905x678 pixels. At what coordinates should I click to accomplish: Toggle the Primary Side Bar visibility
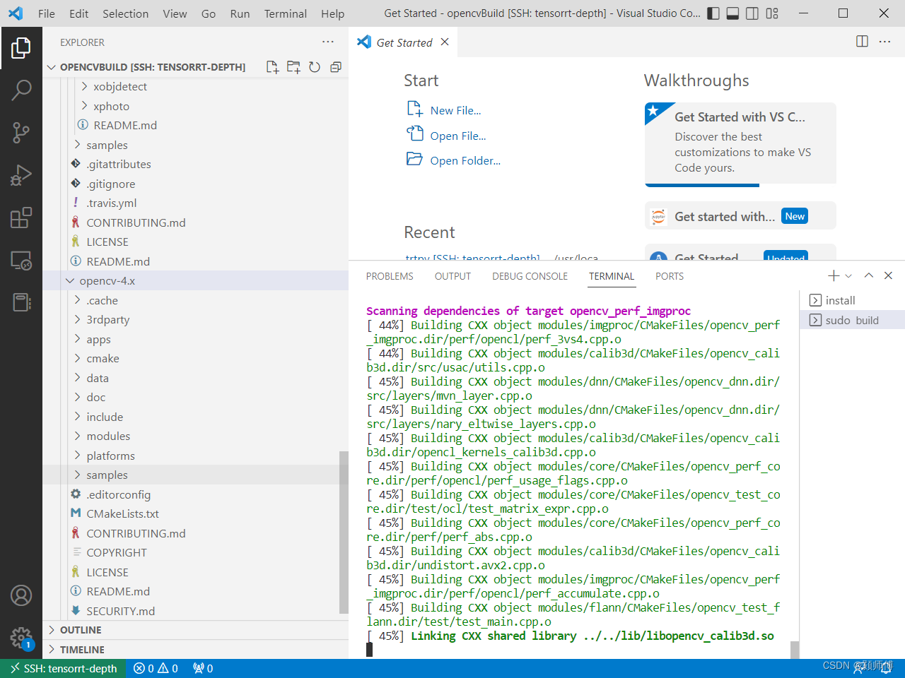(x=713, y=13)
